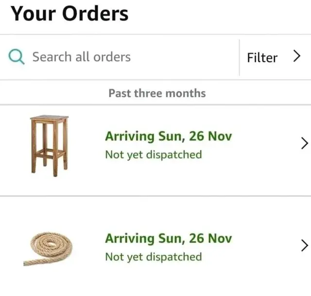Viewport: 311px width, 296px height.
Task: Expand the rope order using its chevron
Action: click(x=304, y=245)
